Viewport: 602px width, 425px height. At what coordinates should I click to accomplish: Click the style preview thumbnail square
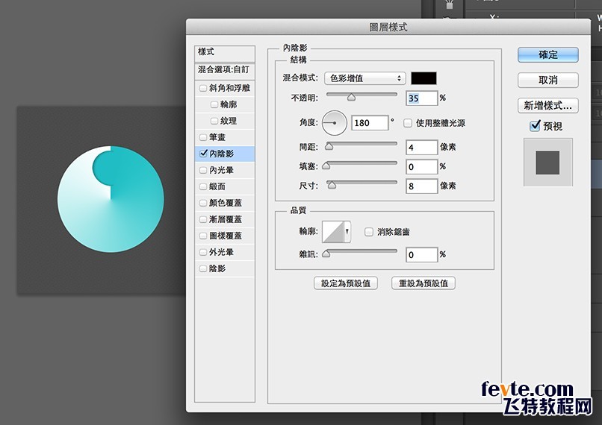pyautogui.click(x=548, y=163)
